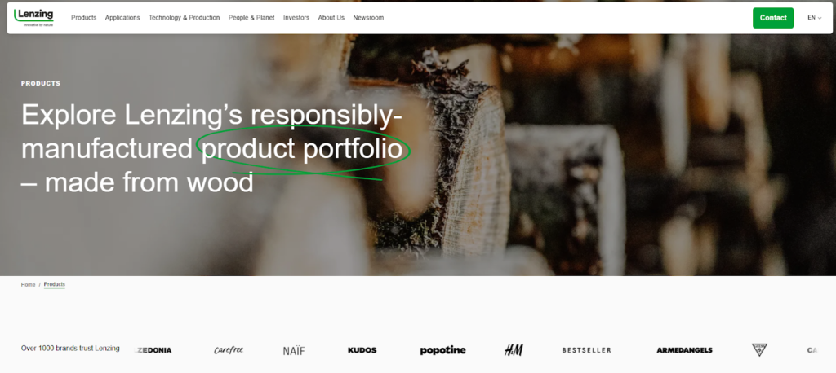This screenshot has height=373, width=836.
Task: Click the green Contact button
Action: [x=773, y=18]
